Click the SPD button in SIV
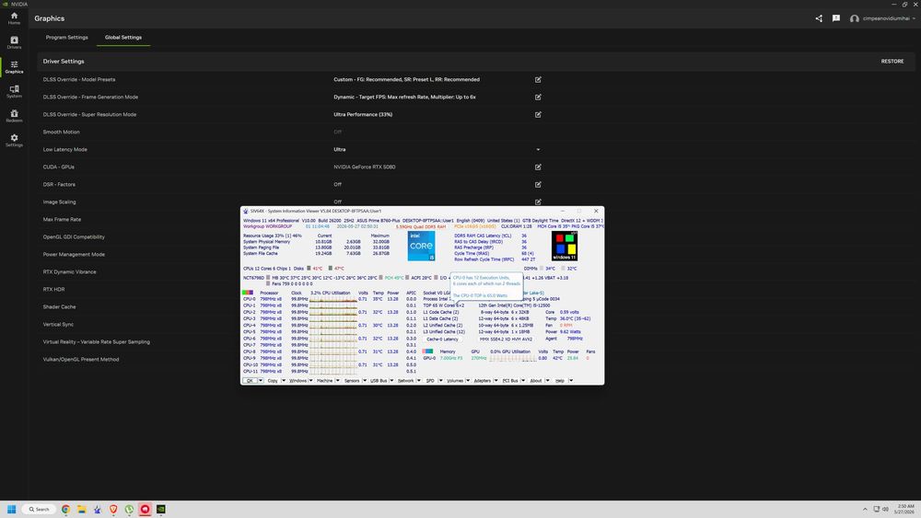 tap(430, 381)
